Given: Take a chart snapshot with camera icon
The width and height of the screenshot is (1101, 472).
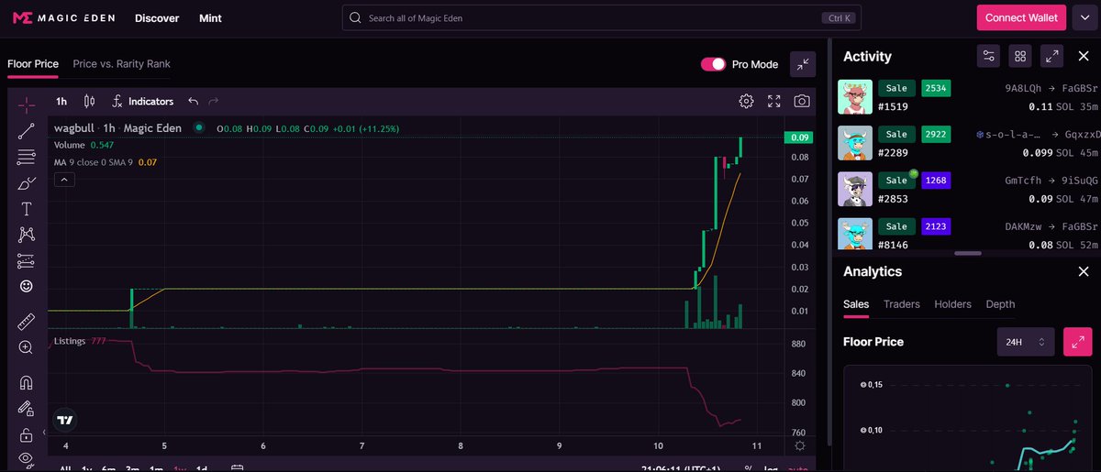Looking at the screenshot, I should point(802,101).
